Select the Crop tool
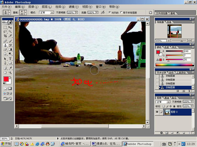The image size is (197, 147). point(5,36)
